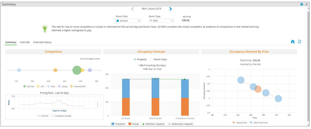This screenshot has height=129, width=311.
Task: Toggle the Group series in legend
Action: point(134,124)
